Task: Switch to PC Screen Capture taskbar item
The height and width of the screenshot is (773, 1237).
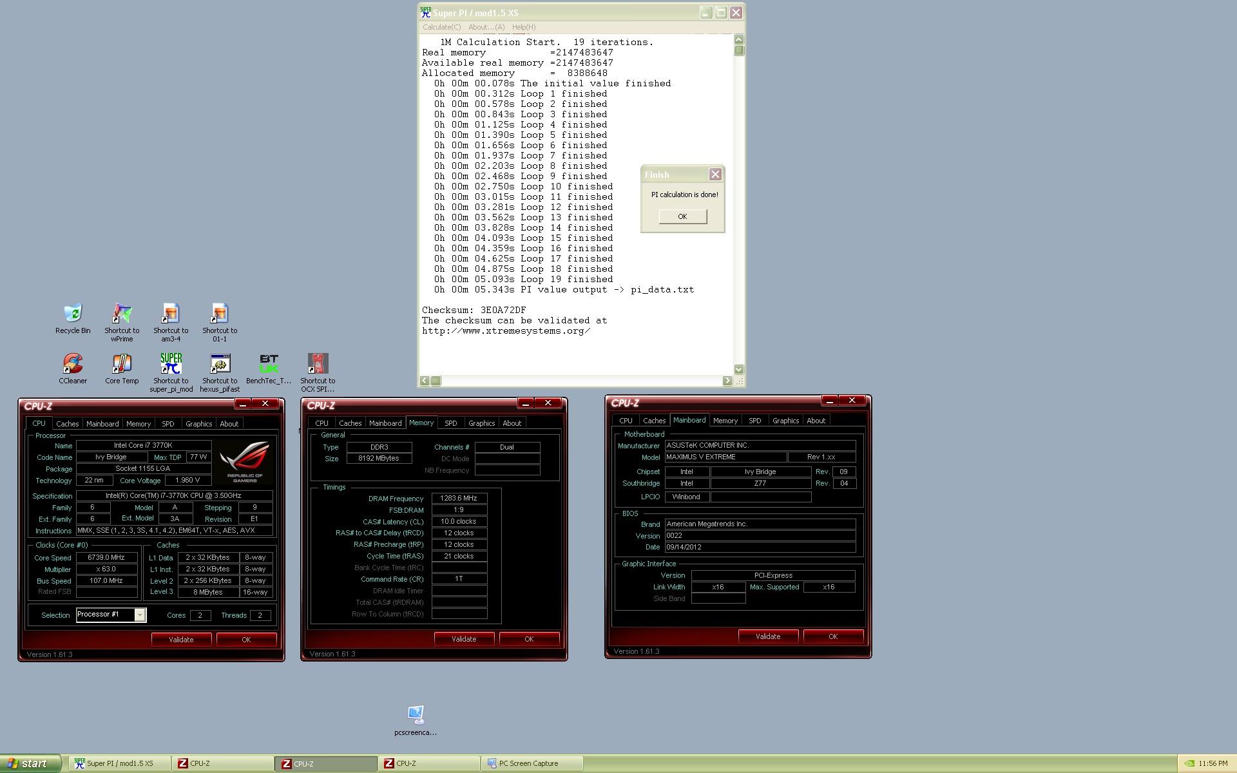Action: tap(532, 763)
